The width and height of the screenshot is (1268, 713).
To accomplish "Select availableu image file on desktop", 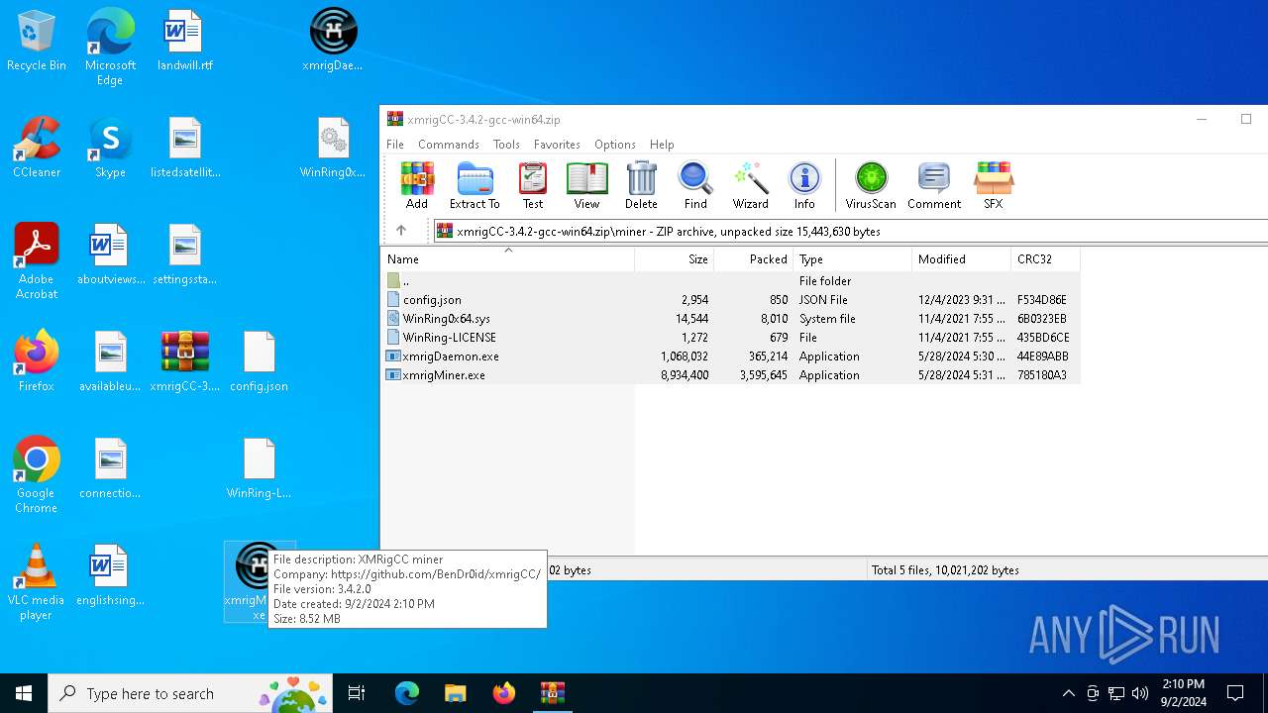I will coord(110,362).
